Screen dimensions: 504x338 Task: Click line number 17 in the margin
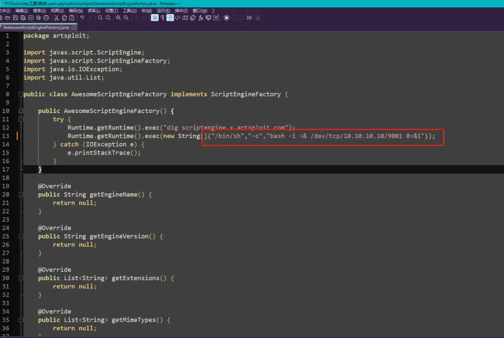6,169
